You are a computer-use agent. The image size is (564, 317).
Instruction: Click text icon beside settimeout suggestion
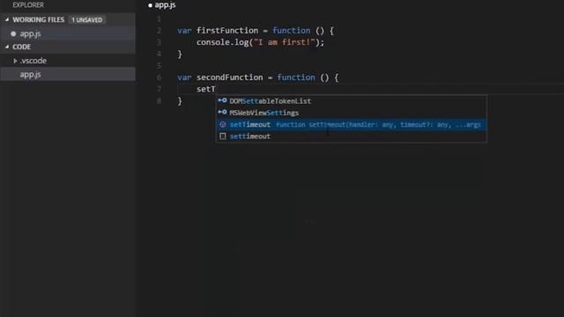coord(223,136)
